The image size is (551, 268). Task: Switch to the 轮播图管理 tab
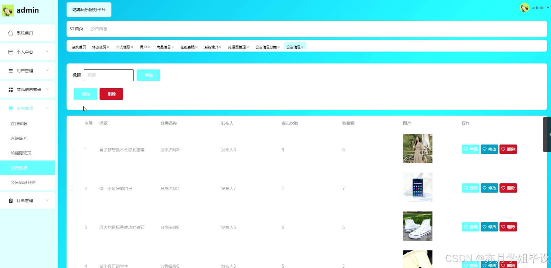click(x=237, y=47)
